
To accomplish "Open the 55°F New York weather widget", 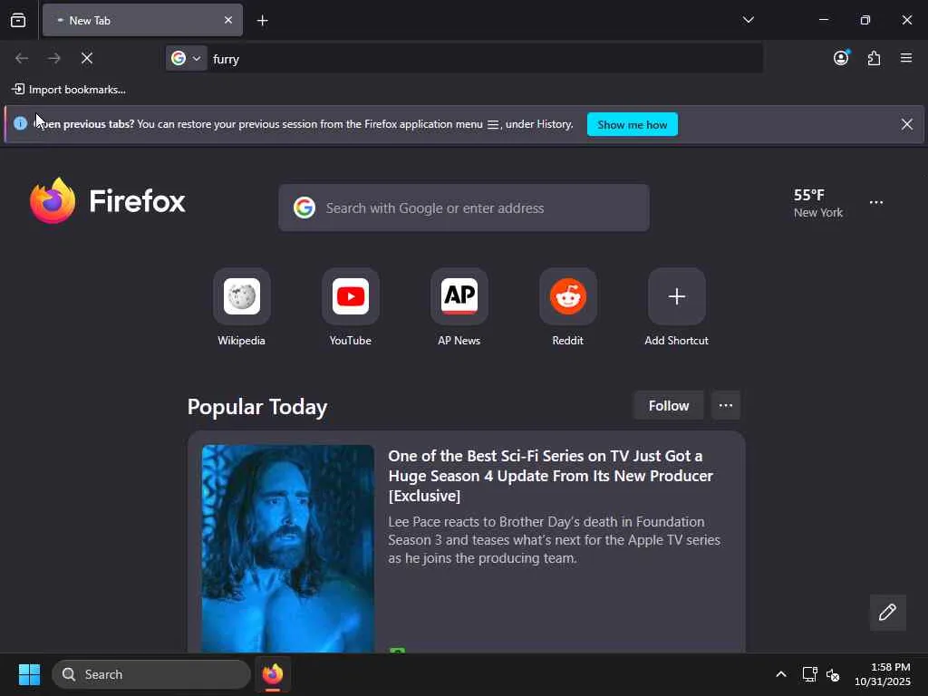I will tap(818, 203).
